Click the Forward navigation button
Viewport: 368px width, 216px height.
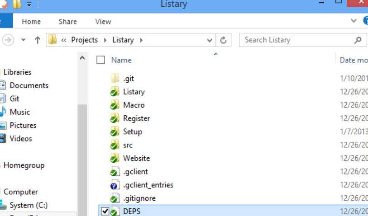click(x=8, y=40)
